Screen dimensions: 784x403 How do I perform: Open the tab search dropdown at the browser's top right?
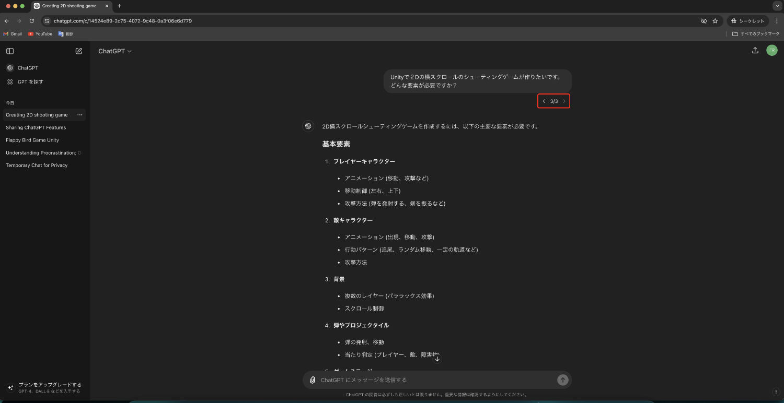[777, 6]
